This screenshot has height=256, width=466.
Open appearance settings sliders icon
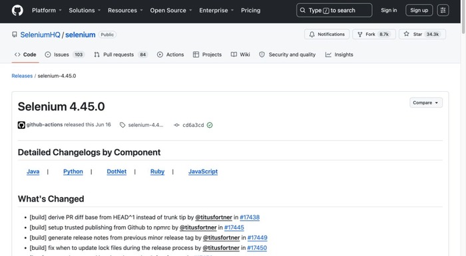[443, 11]
